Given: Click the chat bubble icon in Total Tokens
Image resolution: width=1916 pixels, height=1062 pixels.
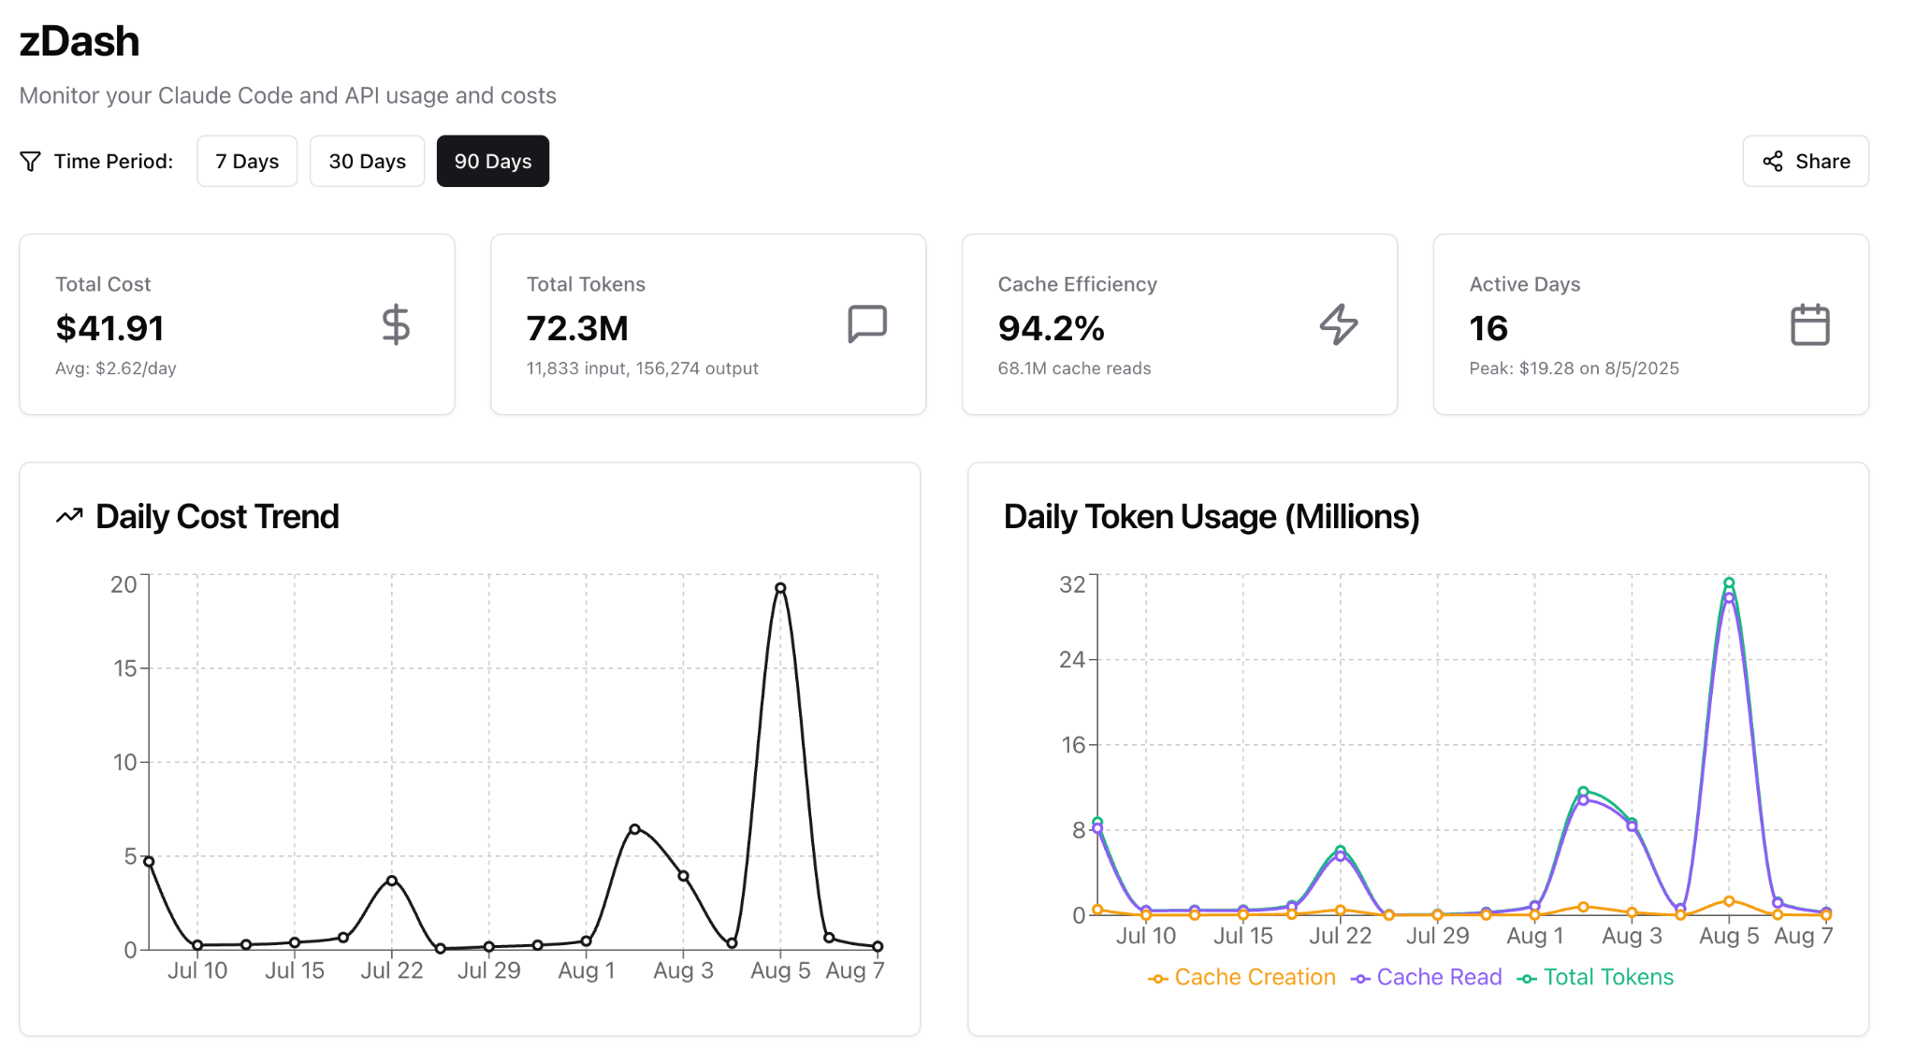Looking at the screenshot, I should click(867, 324).
